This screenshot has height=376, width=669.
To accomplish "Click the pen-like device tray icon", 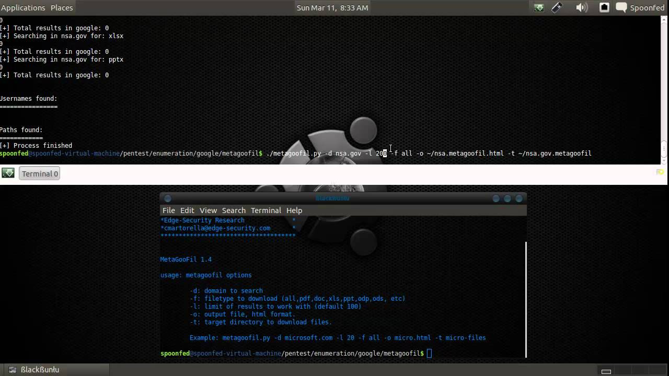I will coord(557,8).
